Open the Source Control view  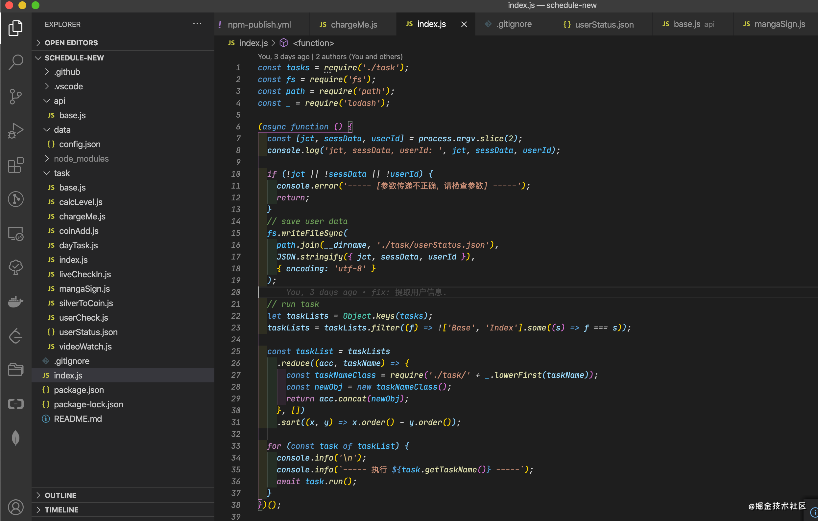click(16, 96)
